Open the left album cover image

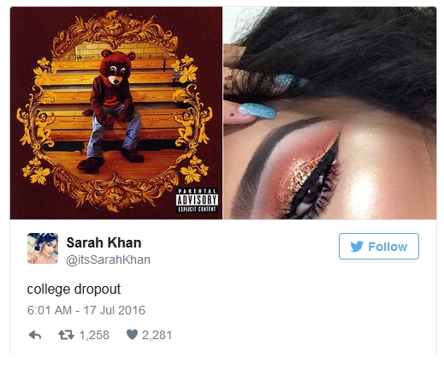[116, 113]
